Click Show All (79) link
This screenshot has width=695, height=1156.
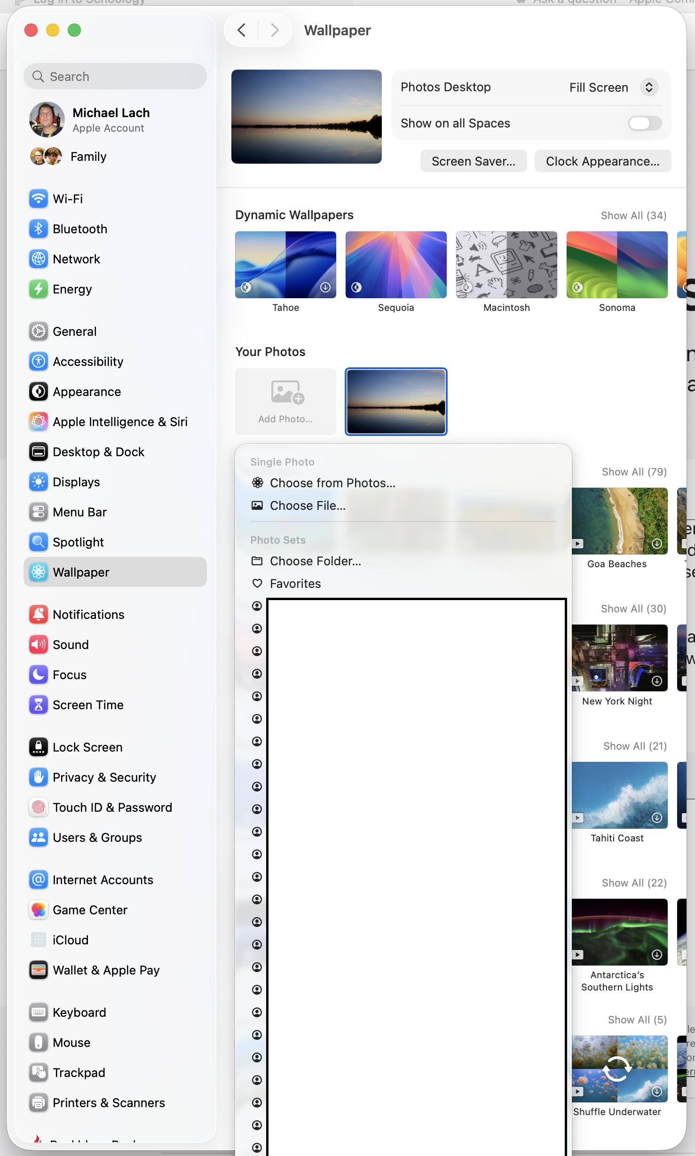pyautogui.click(x=634, y=472)
